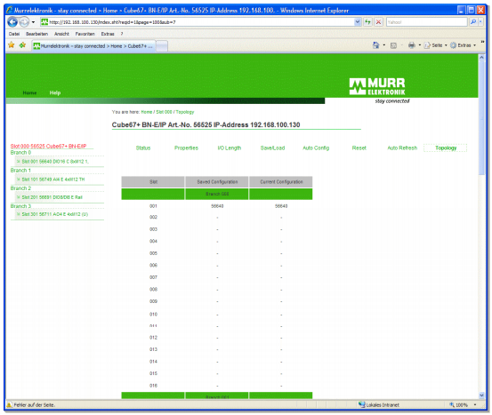Select Slot 301 56711 AO4 tree entry

(55, 214)
